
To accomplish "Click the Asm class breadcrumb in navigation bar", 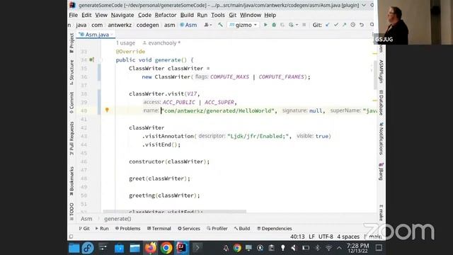I will click(x=188, y=25).
